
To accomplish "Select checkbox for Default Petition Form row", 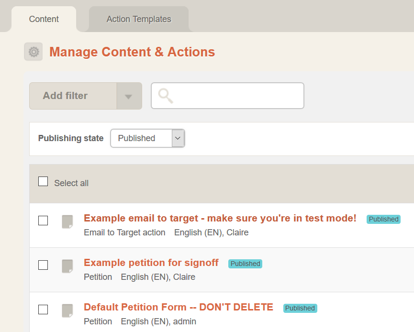I will coord(43,310).
